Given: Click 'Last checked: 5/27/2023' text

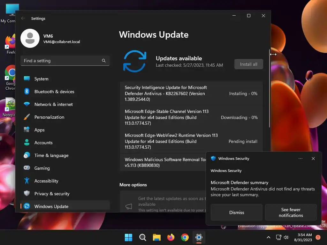Looking at the screenshot, I should pyautogui.click(x=189, y=65).
